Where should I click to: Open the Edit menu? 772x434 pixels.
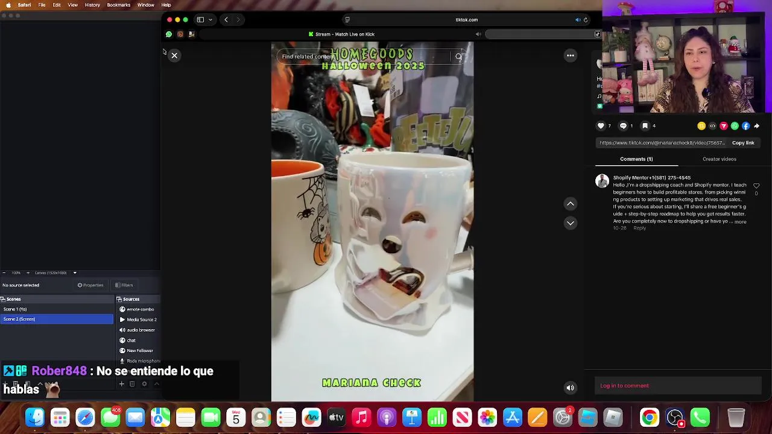pos(57,5)
